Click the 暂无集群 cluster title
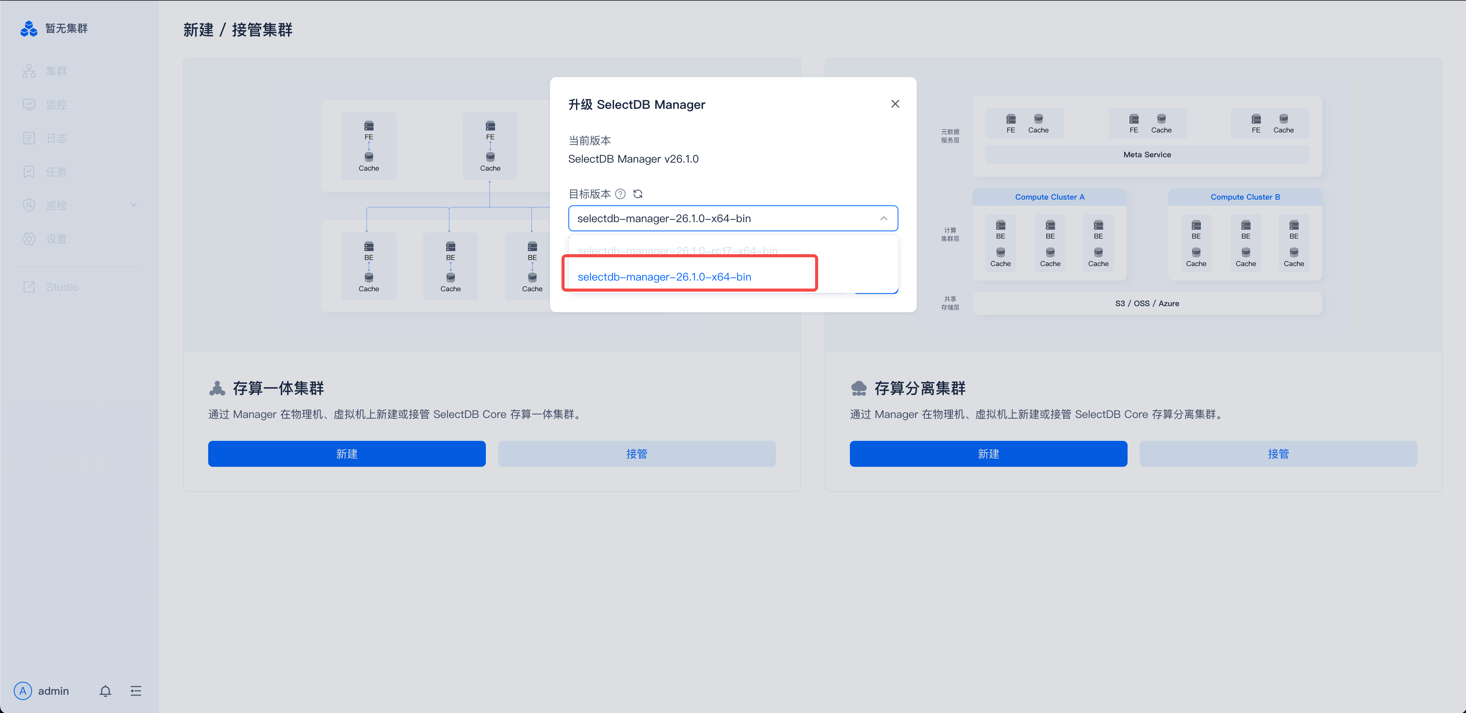The width and height of the screenshot is (1466, 713). point(66,28)
